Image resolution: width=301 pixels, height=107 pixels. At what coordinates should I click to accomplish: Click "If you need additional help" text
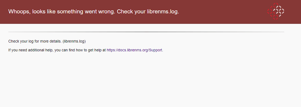[x=31, y=50]
